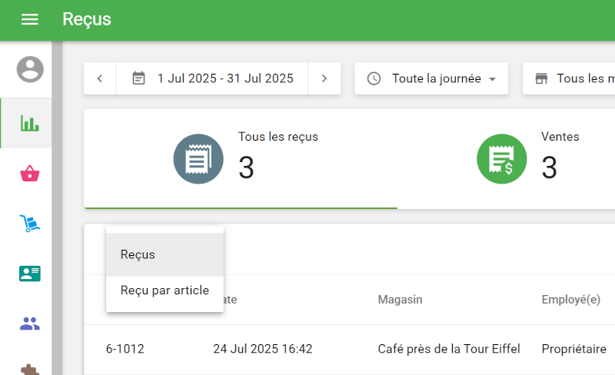Open the Integrations puzzle piece icon
The width and height of the screenshot is (615, 375).
coord(30,367)
